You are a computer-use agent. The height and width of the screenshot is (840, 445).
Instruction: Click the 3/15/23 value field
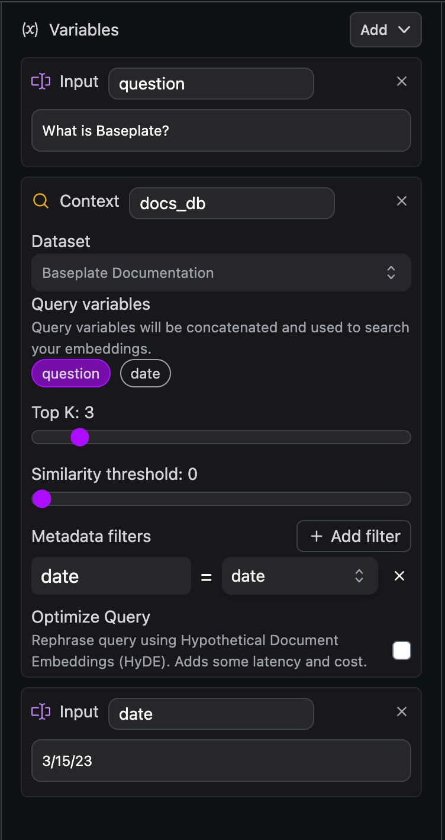coord(221,761)
